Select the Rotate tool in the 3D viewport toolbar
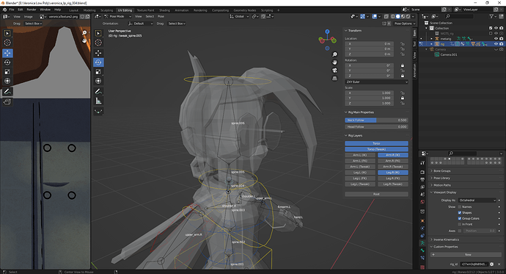Image resolution: width=506 pixels, height=274 pixels. (x=98, y=62)
